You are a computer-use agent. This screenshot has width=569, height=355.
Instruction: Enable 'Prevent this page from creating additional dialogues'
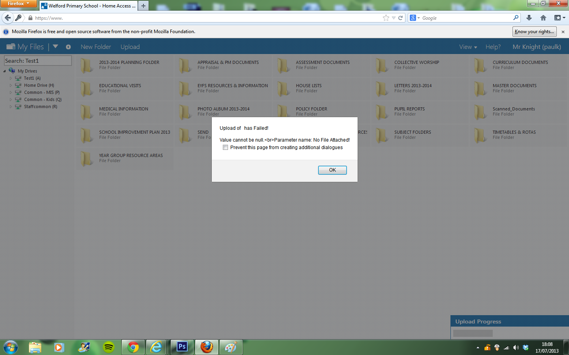pyautogui.click(x=225, y=147)
